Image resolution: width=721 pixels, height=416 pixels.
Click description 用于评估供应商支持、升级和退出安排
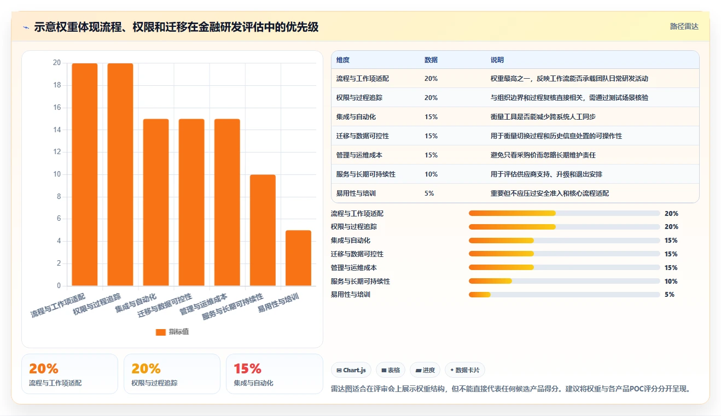(x=546, y=174)
